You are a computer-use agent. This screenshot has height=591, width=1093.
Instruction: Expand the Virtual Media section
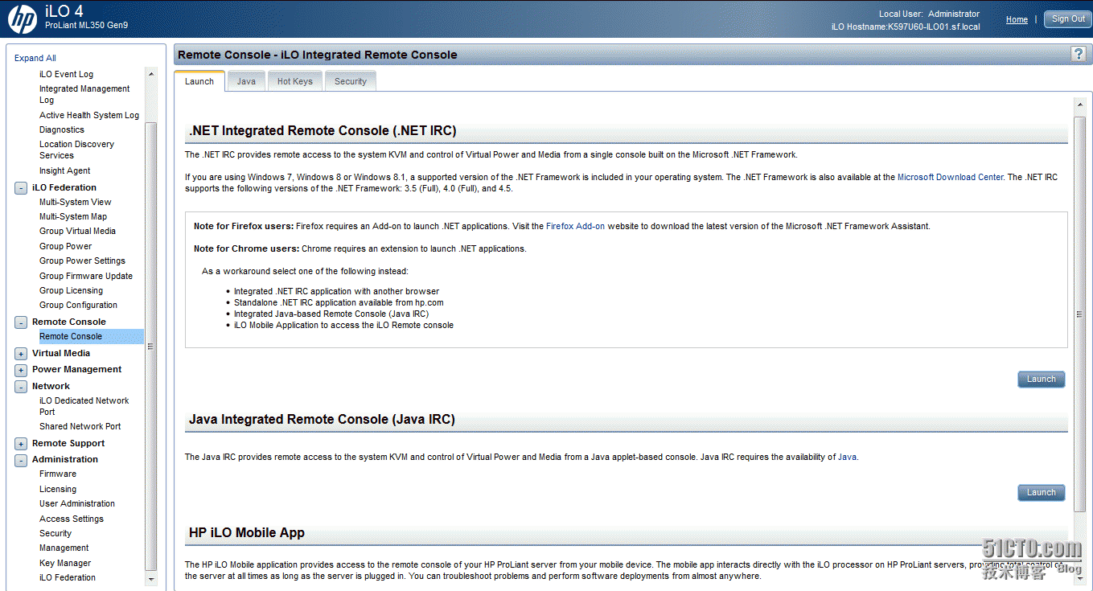click(21, 354)
